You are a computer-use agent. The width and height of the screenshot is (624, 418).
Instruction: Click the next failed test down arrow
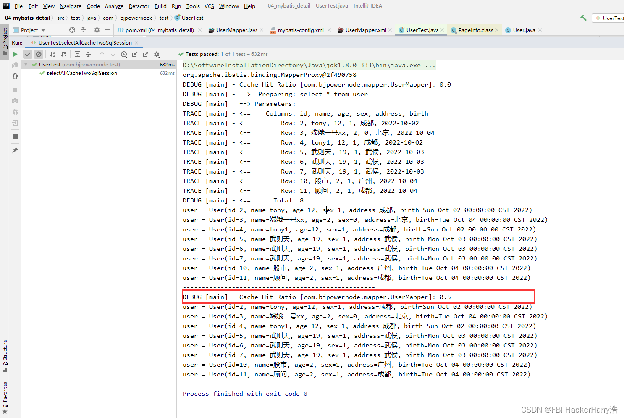click(113, 54)
